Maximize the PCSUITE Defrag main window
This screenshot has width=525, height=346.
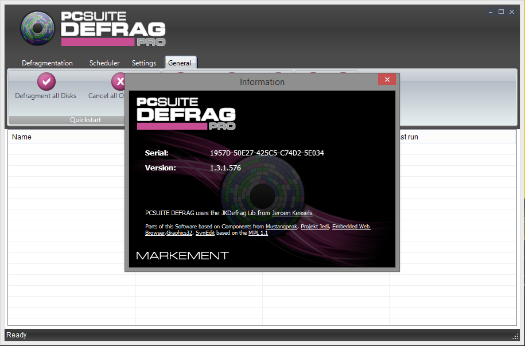click(501, 12)
